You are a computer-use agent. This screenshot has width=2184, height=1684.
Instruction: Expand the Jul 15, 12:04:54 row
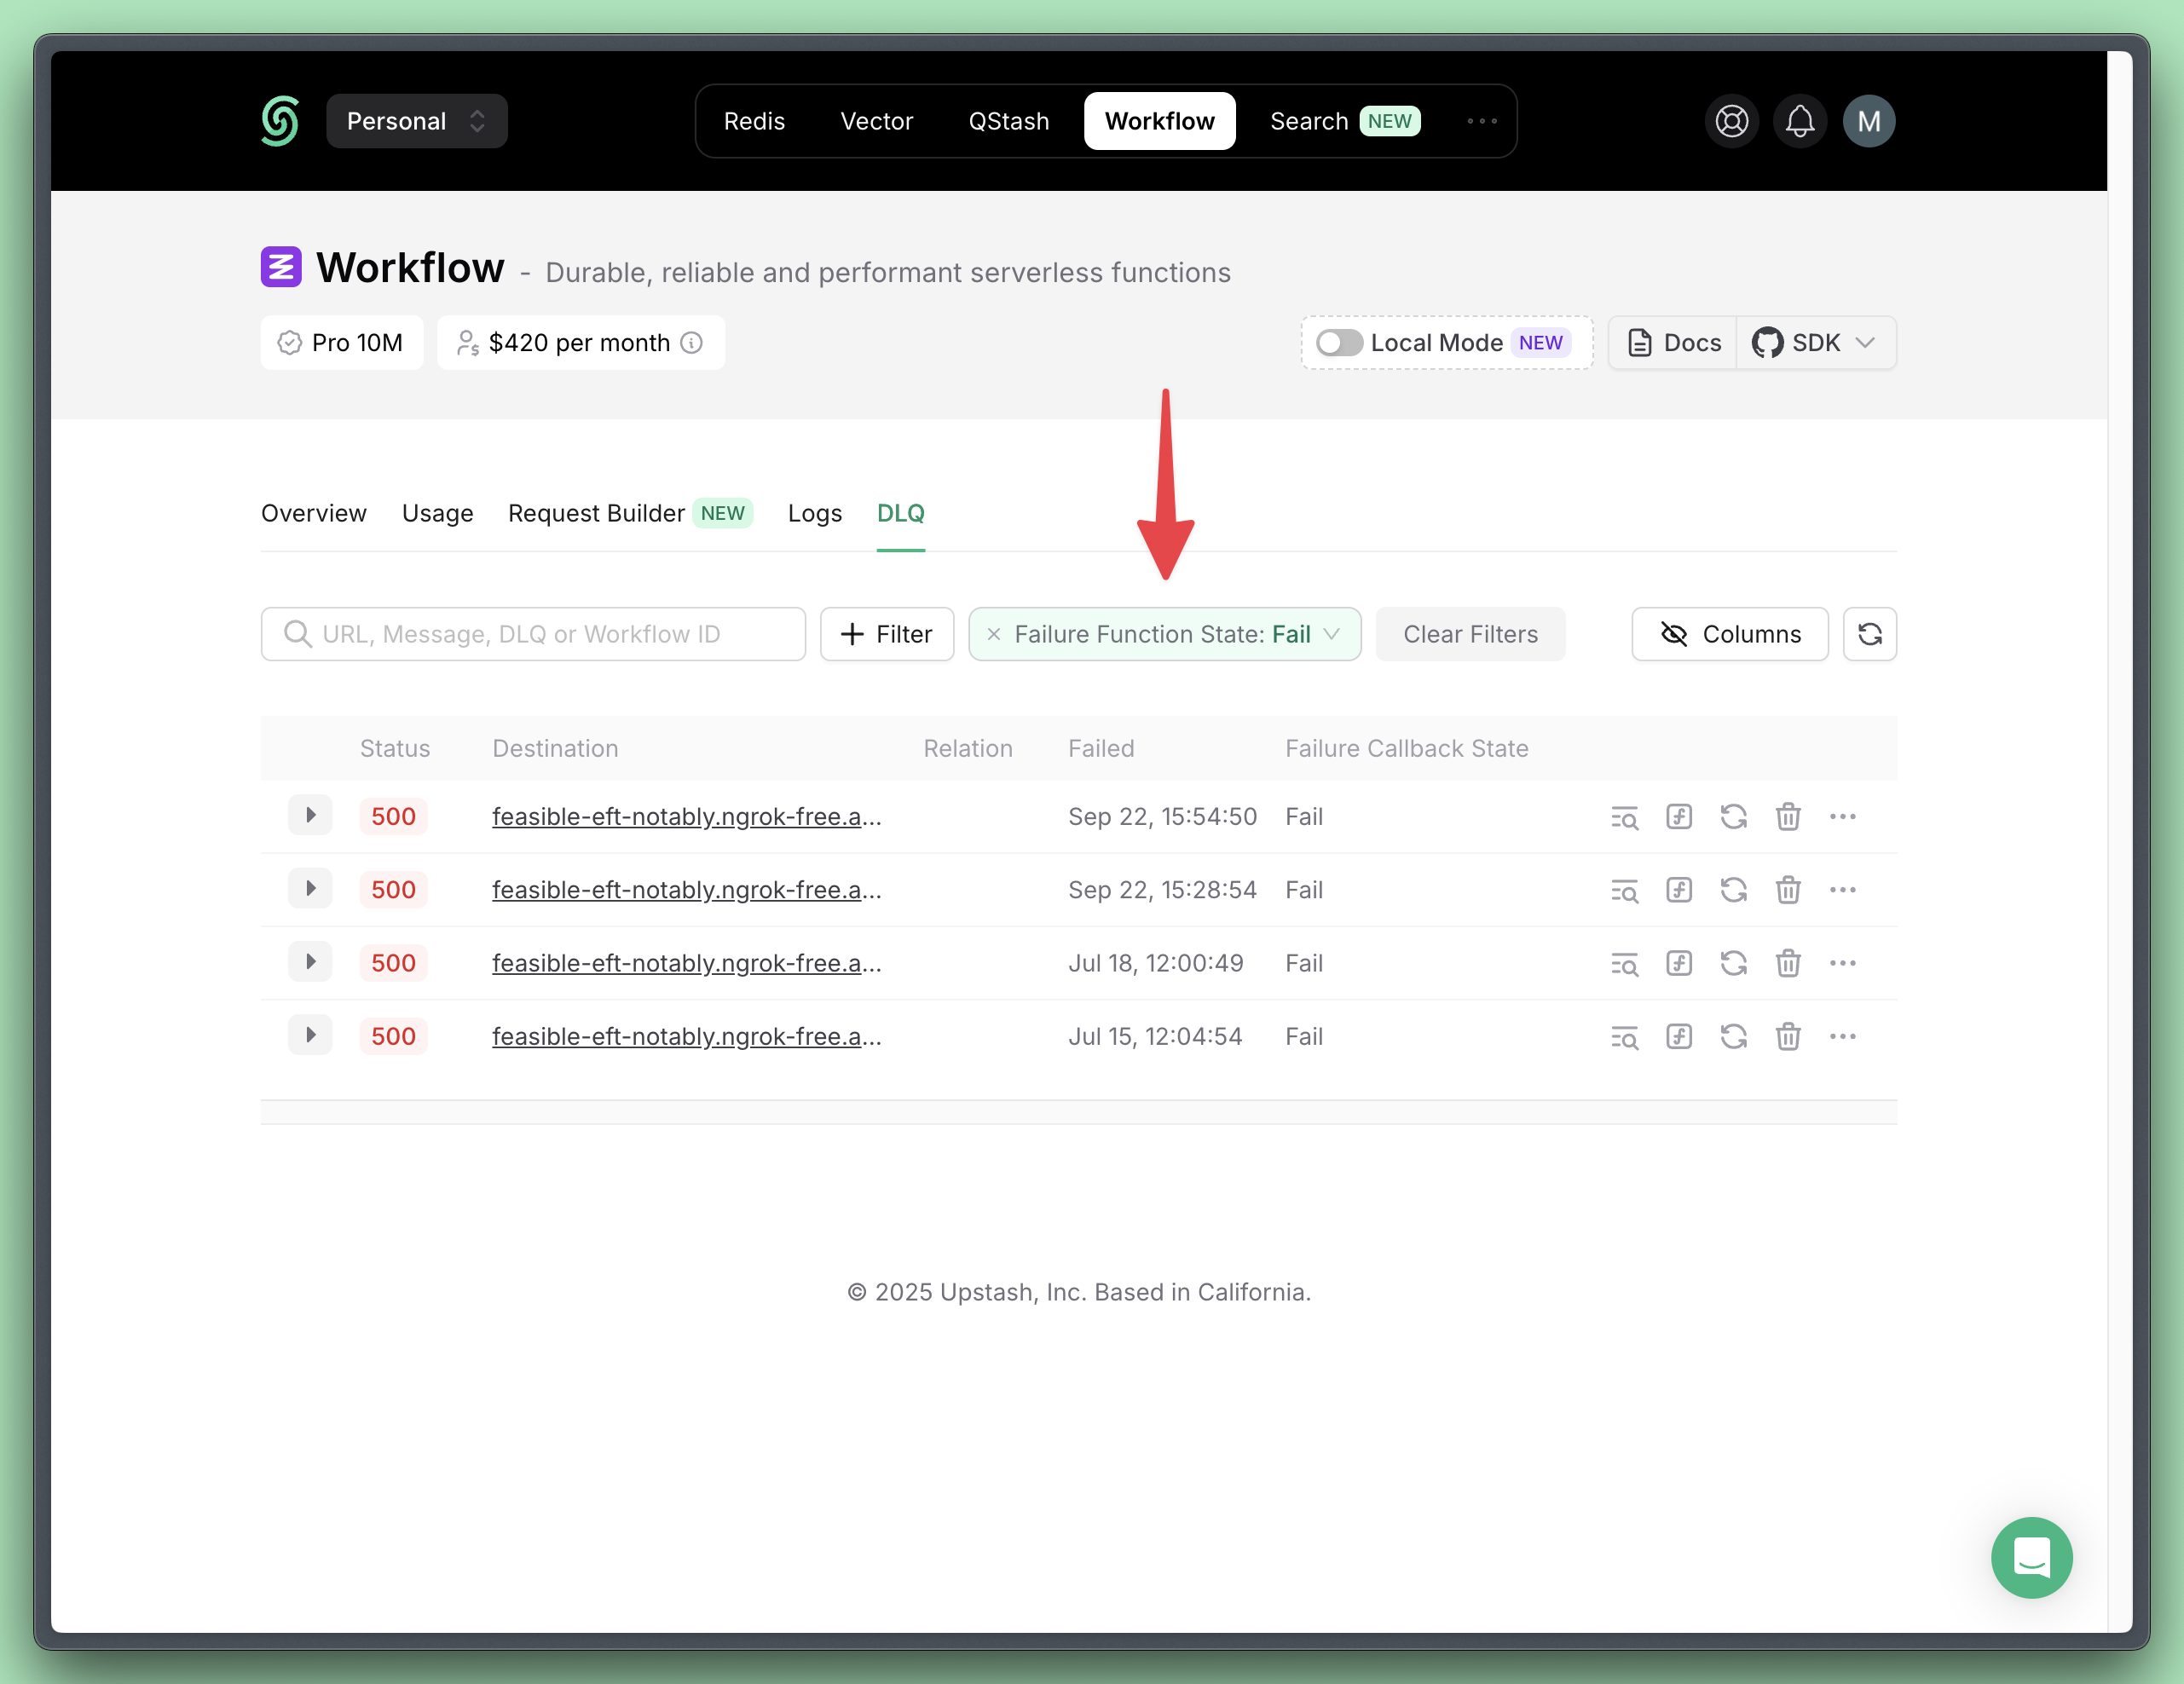click(310, 1035)
